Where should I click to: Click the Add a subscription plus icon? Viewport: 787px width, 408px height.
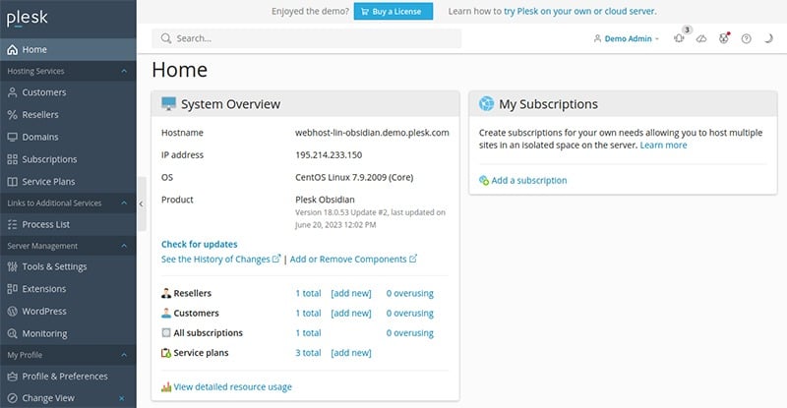(x=484, y=180)
